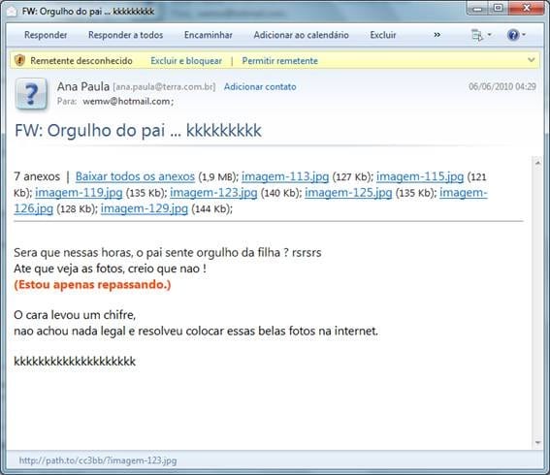550x475 pixels.
Task: Minimize the message window
Action: [478, 8]
